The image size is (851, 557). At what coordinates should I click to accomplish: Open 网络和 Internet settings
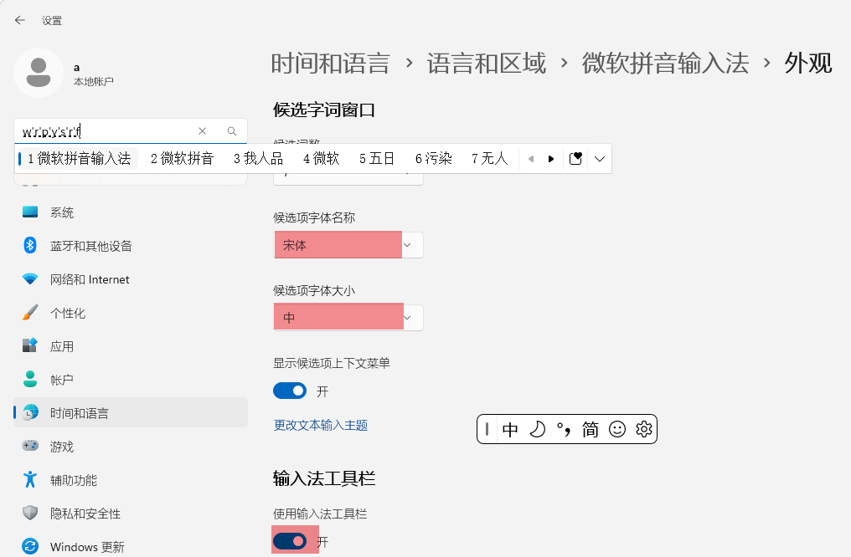131,279
